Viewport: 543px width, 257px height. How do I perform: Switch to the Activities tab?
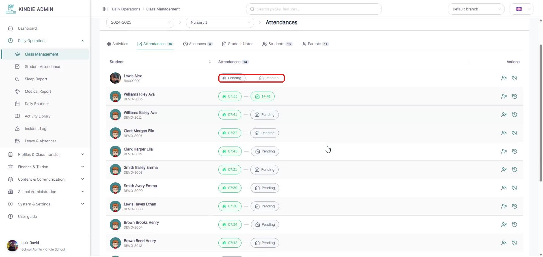pyautogui.click(x=117, y=44)
